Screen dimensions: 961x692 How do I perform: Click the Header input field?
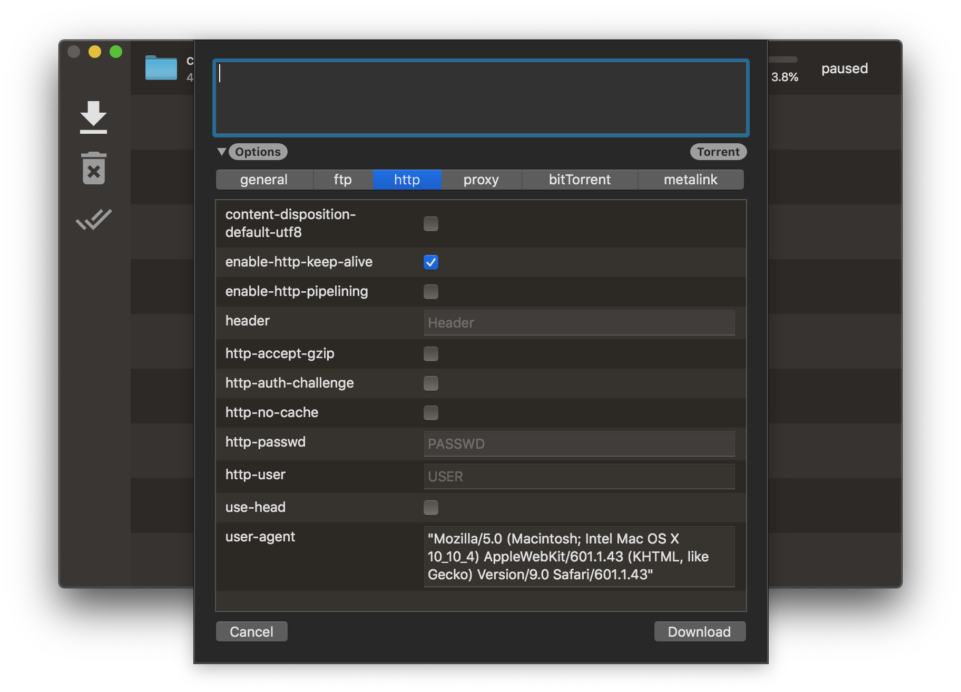(x=579, y=322)
